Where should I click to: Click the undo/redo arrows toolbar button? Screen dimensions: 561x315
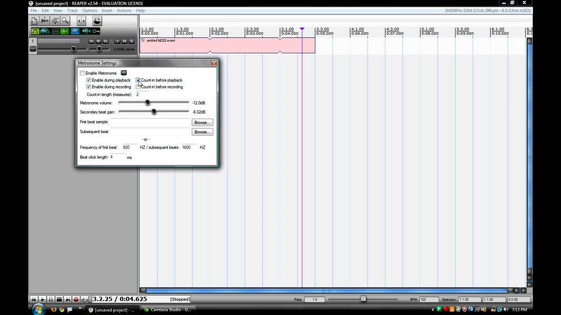coord(81,21)
